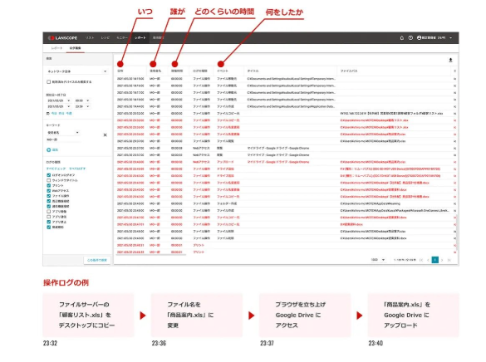
Task: Open the notifications bell icon
Action: [402, 38]
